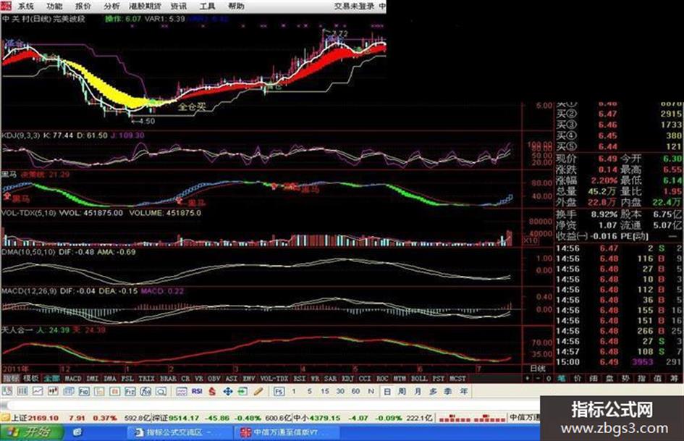Select the 模板 tab in indicator bar
The height and width of the screenshot is (441, 684).
(31, 379)
